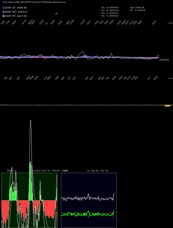Click the green +DI line in the ADX panel

click(x=88, y=214)
